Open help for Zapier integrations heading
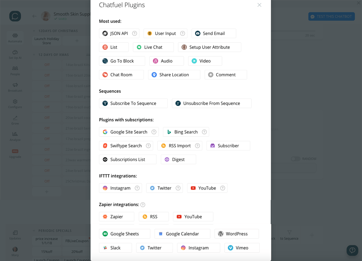 coord(143,205)
